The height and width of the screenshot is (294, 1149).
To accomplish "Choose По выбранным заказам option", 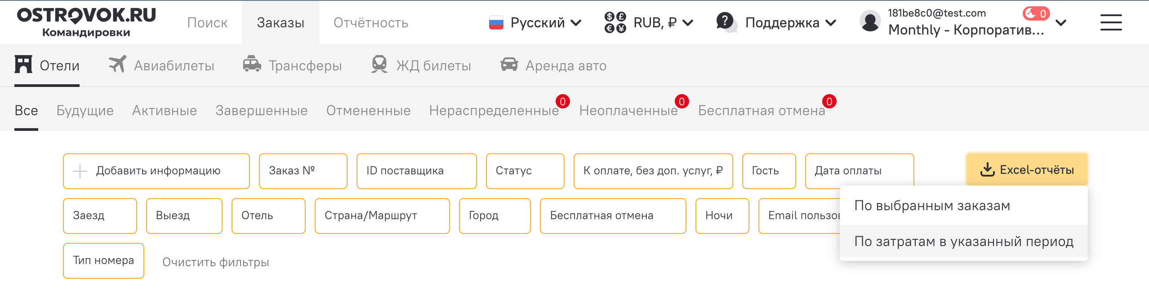I will [932, 206].
